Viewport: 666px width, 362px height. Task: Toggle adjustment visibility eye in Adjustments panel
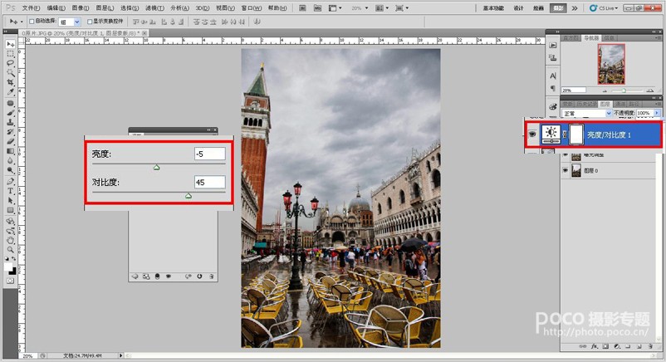(x=169, y=276)
